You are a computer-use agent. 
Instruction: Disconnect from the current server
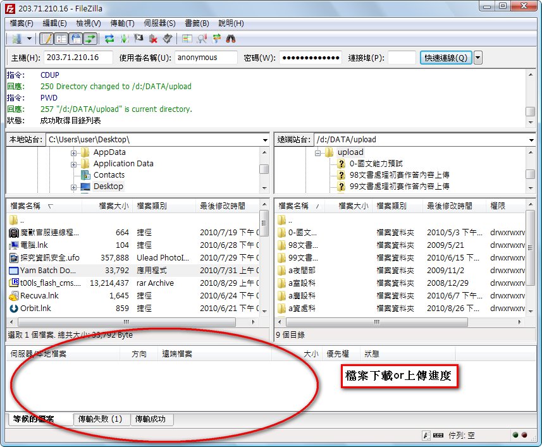point(153,39)
